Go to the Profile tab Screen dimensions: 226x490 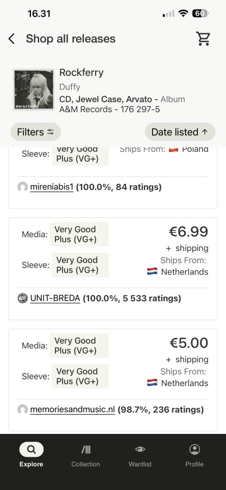194,455
